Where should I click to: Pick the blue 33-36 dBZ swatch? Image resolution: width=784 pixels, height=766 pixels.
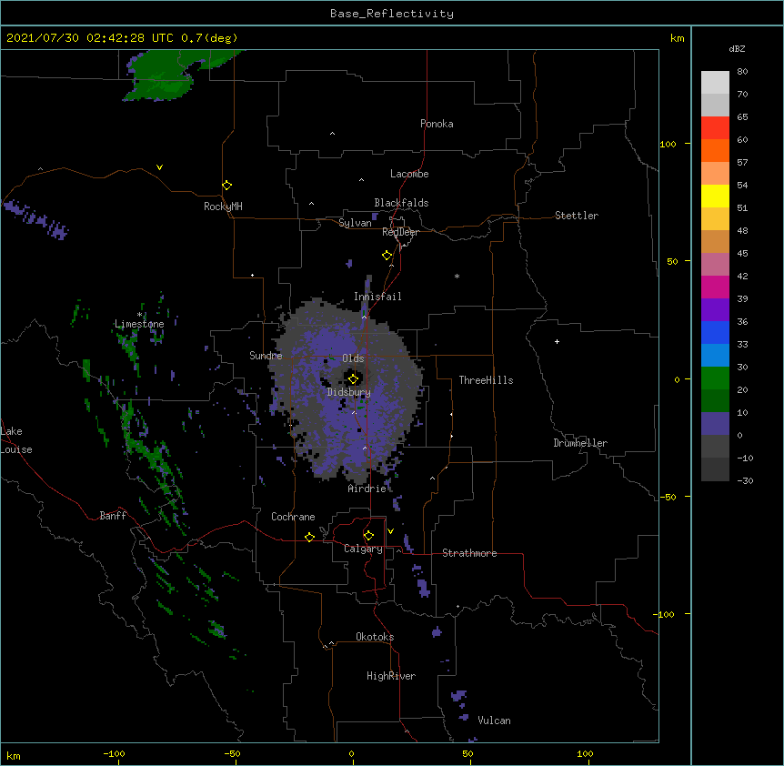click(715, 332)
